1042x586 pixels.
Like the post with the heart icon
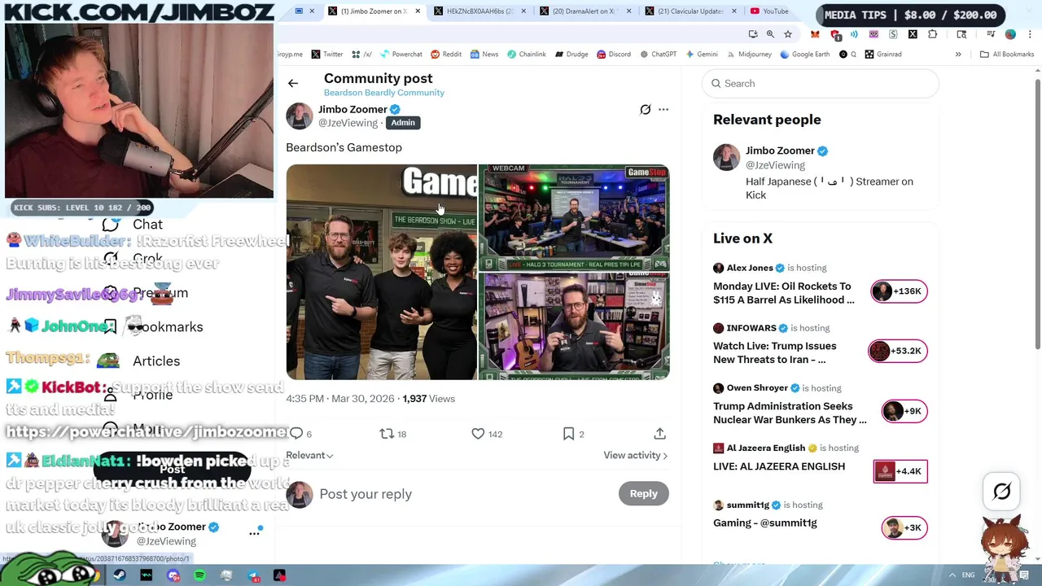coord(478,434)
